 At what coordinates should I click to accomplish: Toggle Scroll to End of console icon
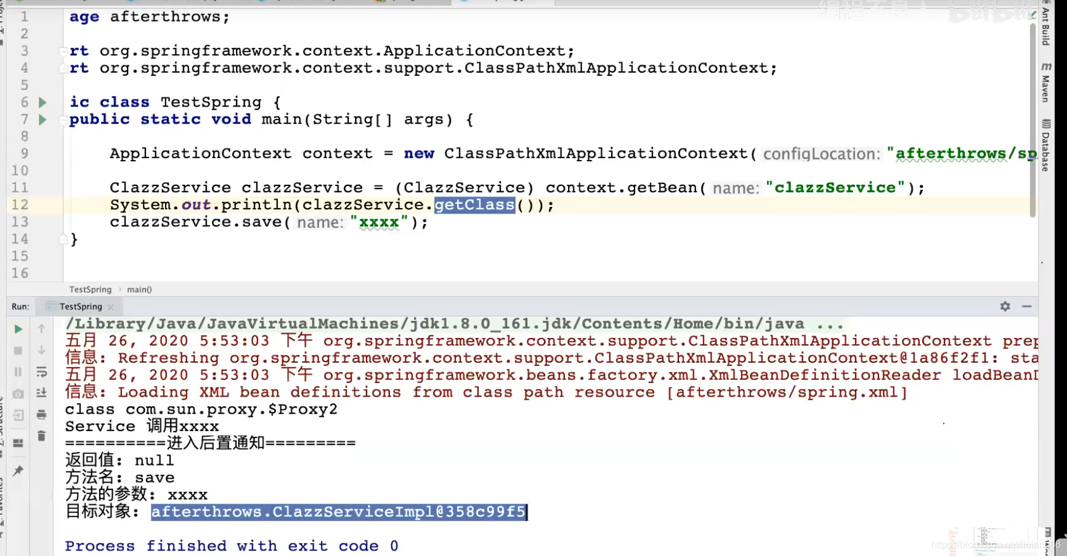(x=41, y=393)
